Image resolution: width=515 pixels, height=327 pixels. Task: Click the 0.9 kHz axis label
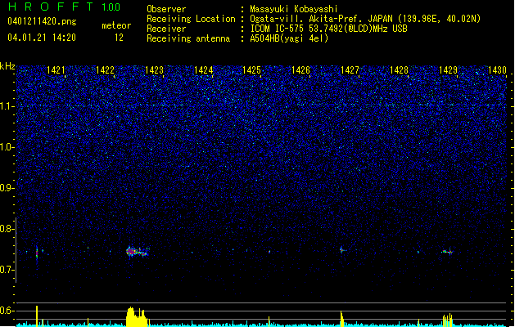pos(7,188)
